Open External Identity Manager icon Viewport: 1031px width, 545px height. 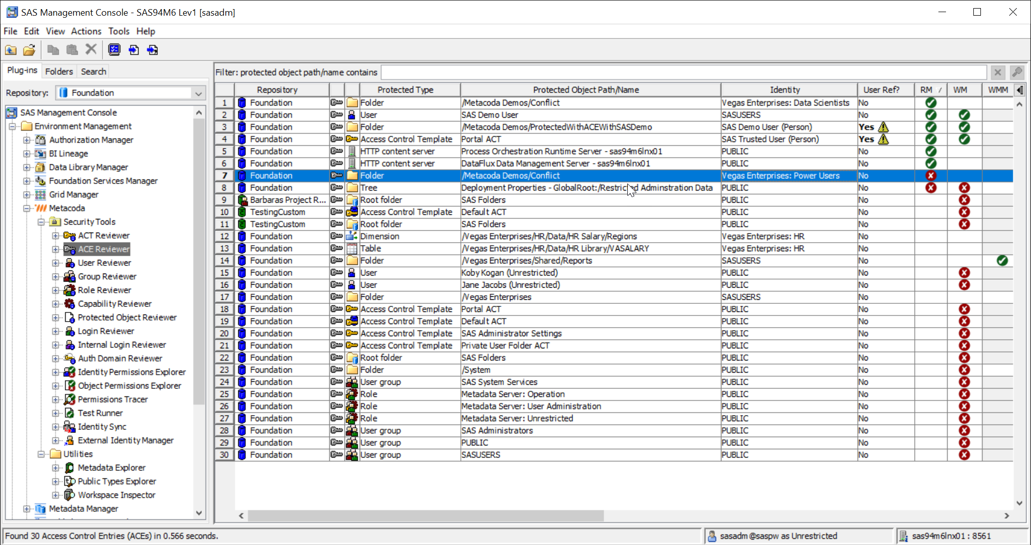70,440
